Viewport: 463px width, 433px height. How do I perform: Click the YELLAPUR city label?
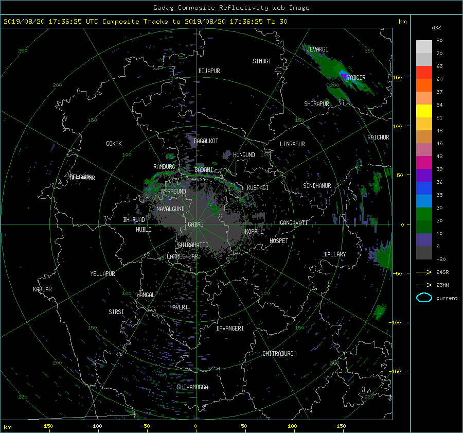(102, 274)
